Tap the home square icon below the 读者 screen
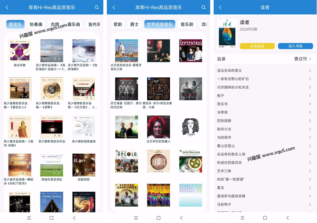The width and height of the screenshot is (317, 223). [265, 218]
